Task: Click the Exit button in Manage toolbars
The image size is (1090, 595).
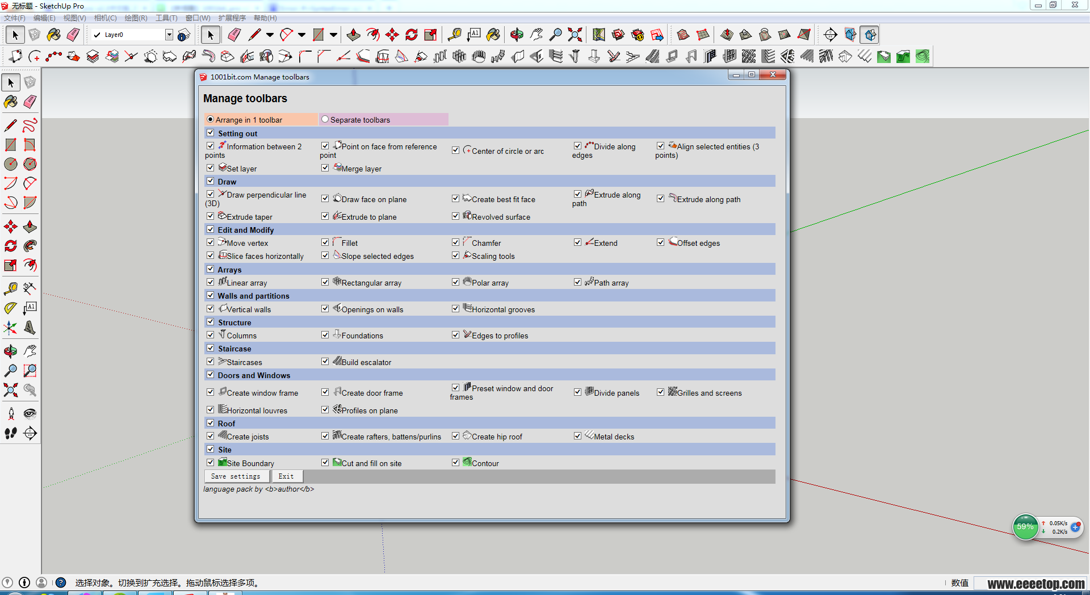Action: click(x=286, y=476)
